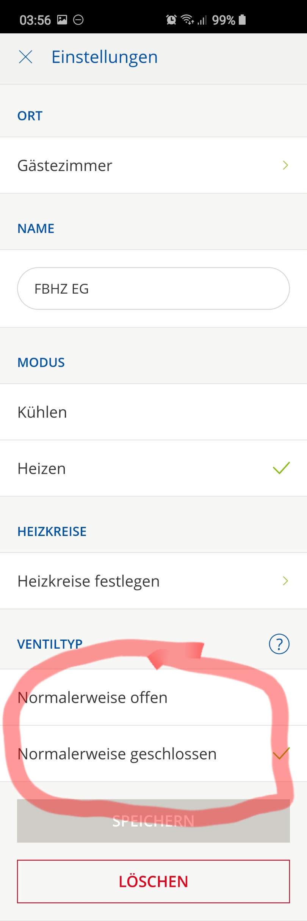Viewport: 307px width, 921px height.
Task: Tap the green Heizen checkmark
Action: point(281,468)
